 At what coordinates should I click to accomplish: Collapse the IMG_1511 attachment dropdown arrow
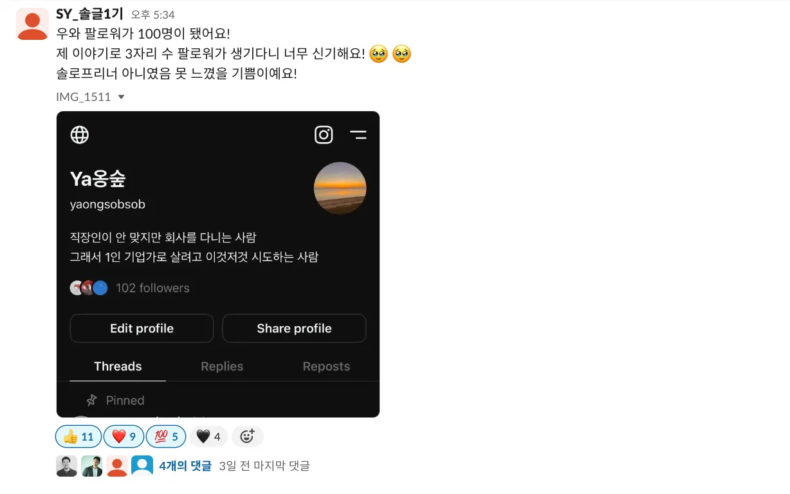click(121, 97)
